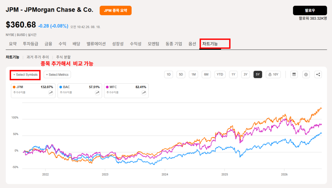Select the 3Y time range
This screenshot has width=332, height=188.
245,74
